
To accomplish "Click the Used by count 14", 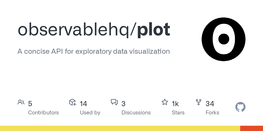I will (x=83, y=104).
